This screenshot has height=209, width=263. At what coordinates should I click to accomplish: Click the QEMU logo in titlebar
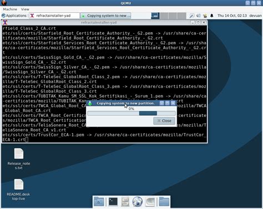pos(4,3)
